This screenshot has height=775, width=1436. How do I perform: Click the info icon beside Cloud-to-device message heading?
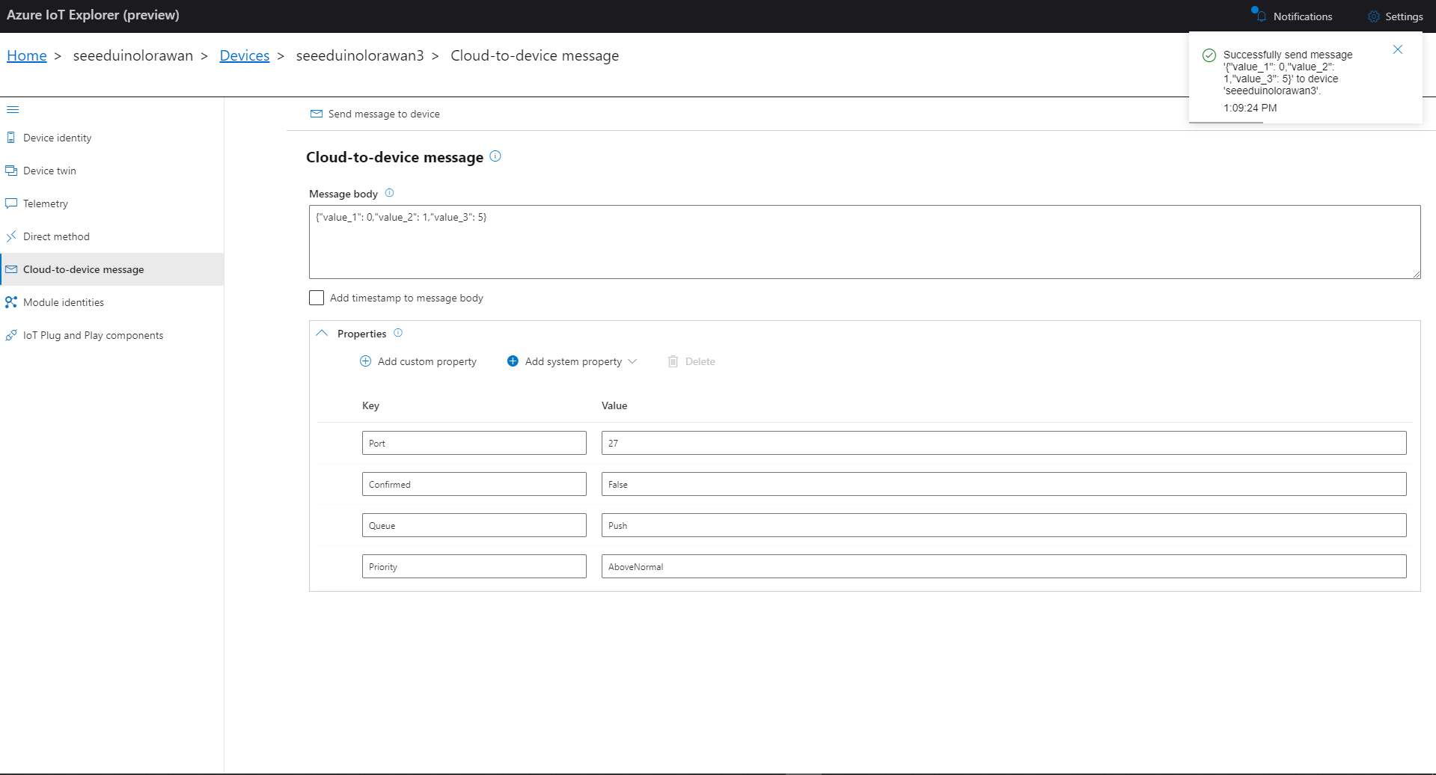click(x=495, y=156)
